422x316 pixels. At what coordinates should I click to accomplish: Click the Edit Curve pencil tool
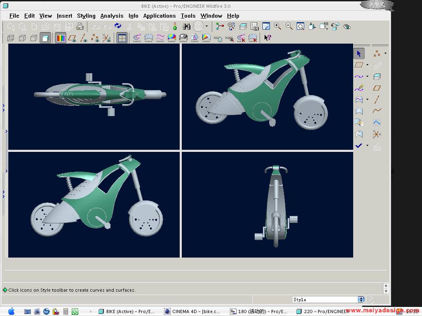359,88
